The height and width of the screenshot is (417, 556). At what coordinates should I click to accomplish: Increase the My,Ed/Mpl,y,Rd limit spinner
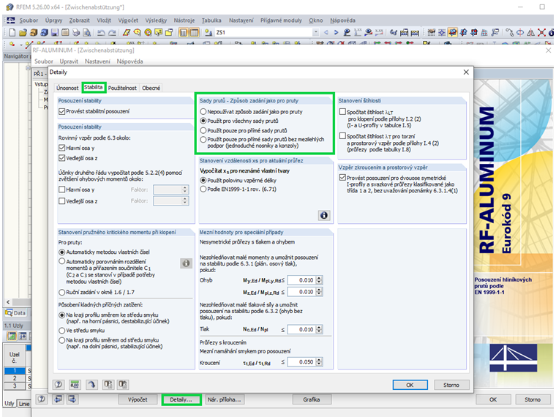[319, 278]
